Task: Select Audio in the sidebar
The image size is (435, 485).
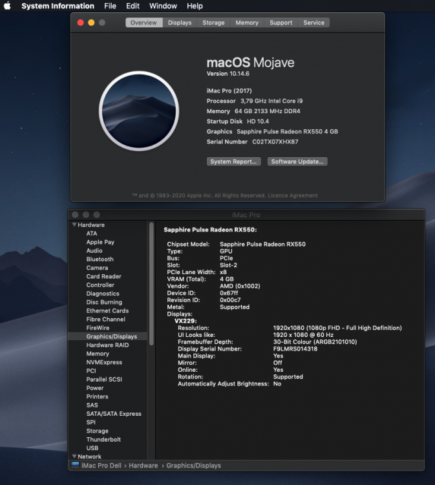Action: click(x=94, y=250)
